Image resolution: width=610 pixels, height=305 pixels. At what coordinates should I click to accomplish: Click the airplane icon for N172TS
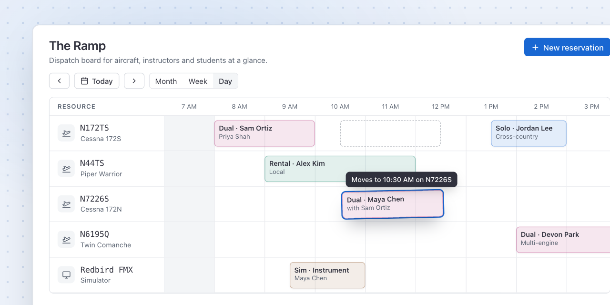66,133
